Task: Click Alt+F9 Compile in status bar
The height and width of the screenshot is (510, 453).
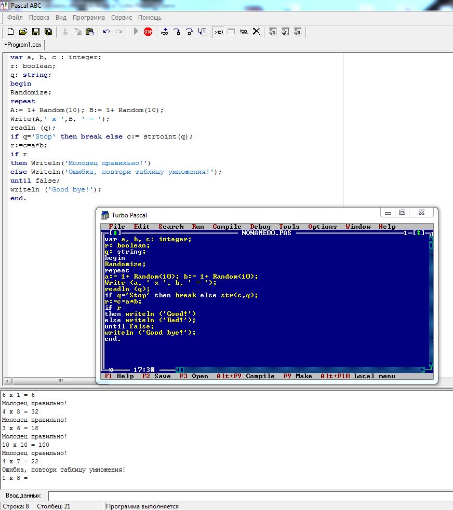Action: click(245, 376)
